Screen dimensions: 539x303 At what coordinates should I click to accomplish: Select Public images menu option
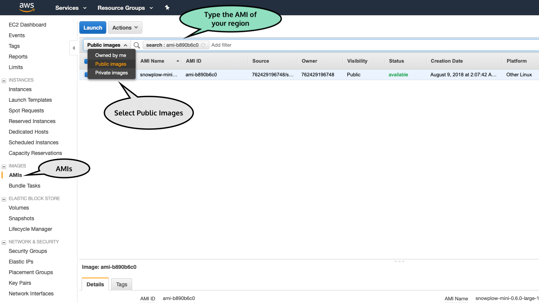pos(111,64)
